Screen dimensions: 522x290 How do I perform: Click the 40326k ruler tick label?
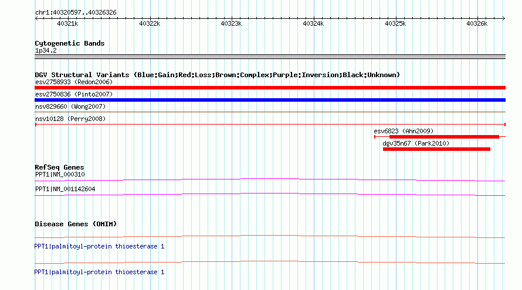point(477,23)
